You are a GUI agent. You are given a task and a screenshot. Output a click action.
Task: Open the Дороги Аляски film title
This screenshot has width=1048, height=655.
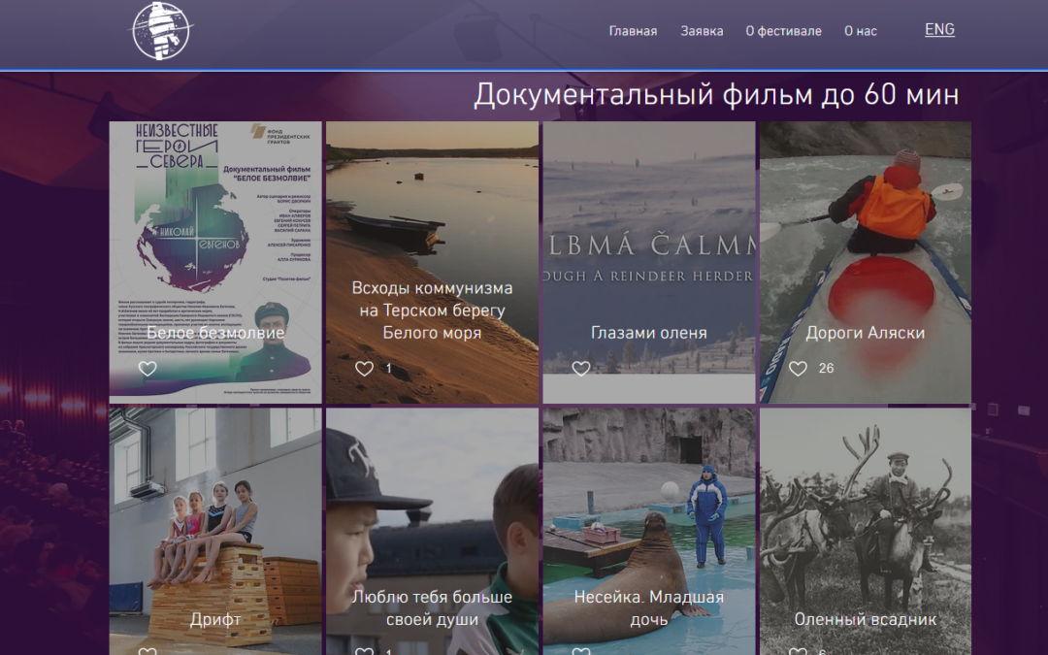[866, 332]
